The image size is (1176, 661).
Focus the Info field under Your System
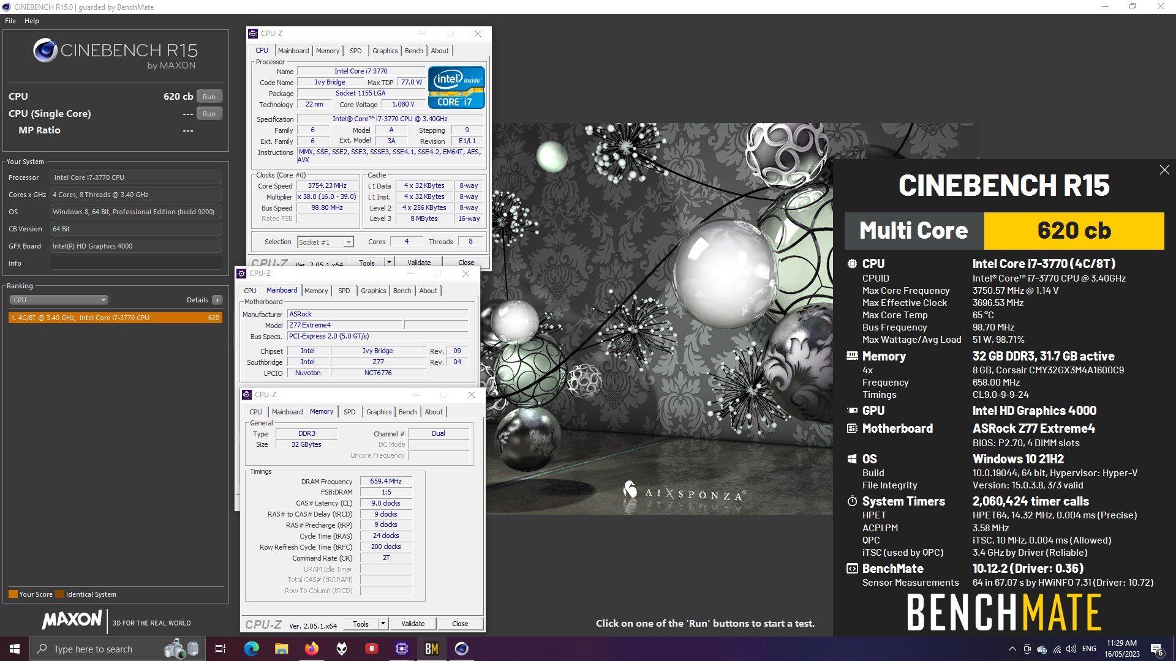pyautogui.click(x=136, y=263)
